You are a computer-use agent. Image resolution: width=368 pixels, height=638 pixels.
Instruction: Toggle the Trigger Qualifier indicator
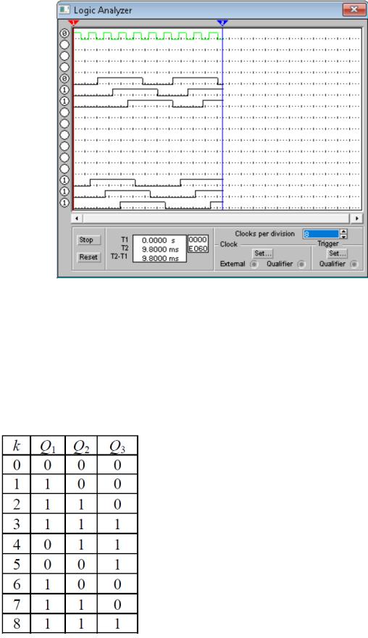tap(354, 265)
